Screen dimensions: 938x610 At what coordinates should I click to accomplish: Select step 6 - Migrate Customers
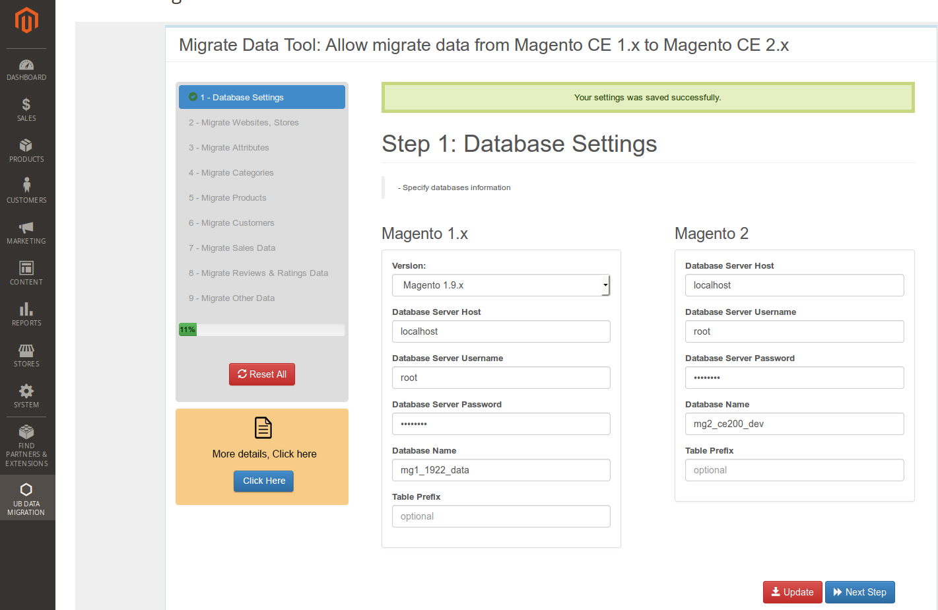[262, 222]
